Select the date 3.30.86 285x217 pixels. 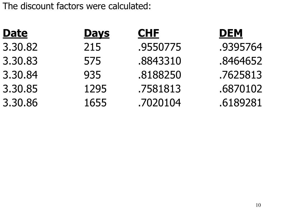tap(20, 102)
